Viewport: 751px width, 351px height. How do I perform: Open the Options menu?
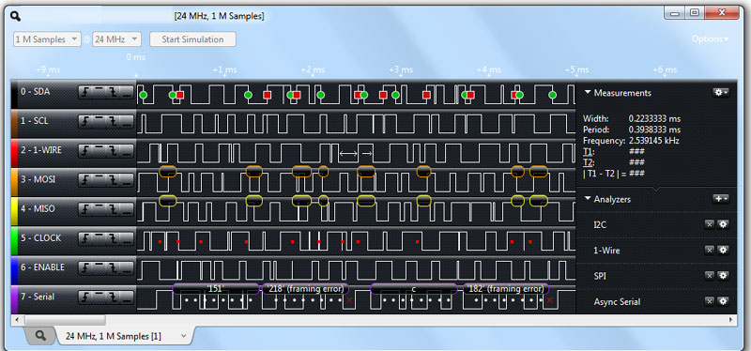711,39
